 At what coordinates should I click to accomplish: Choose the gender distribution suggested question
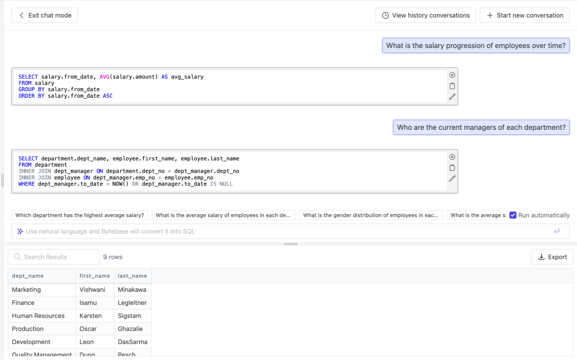[x=371, y=215]
